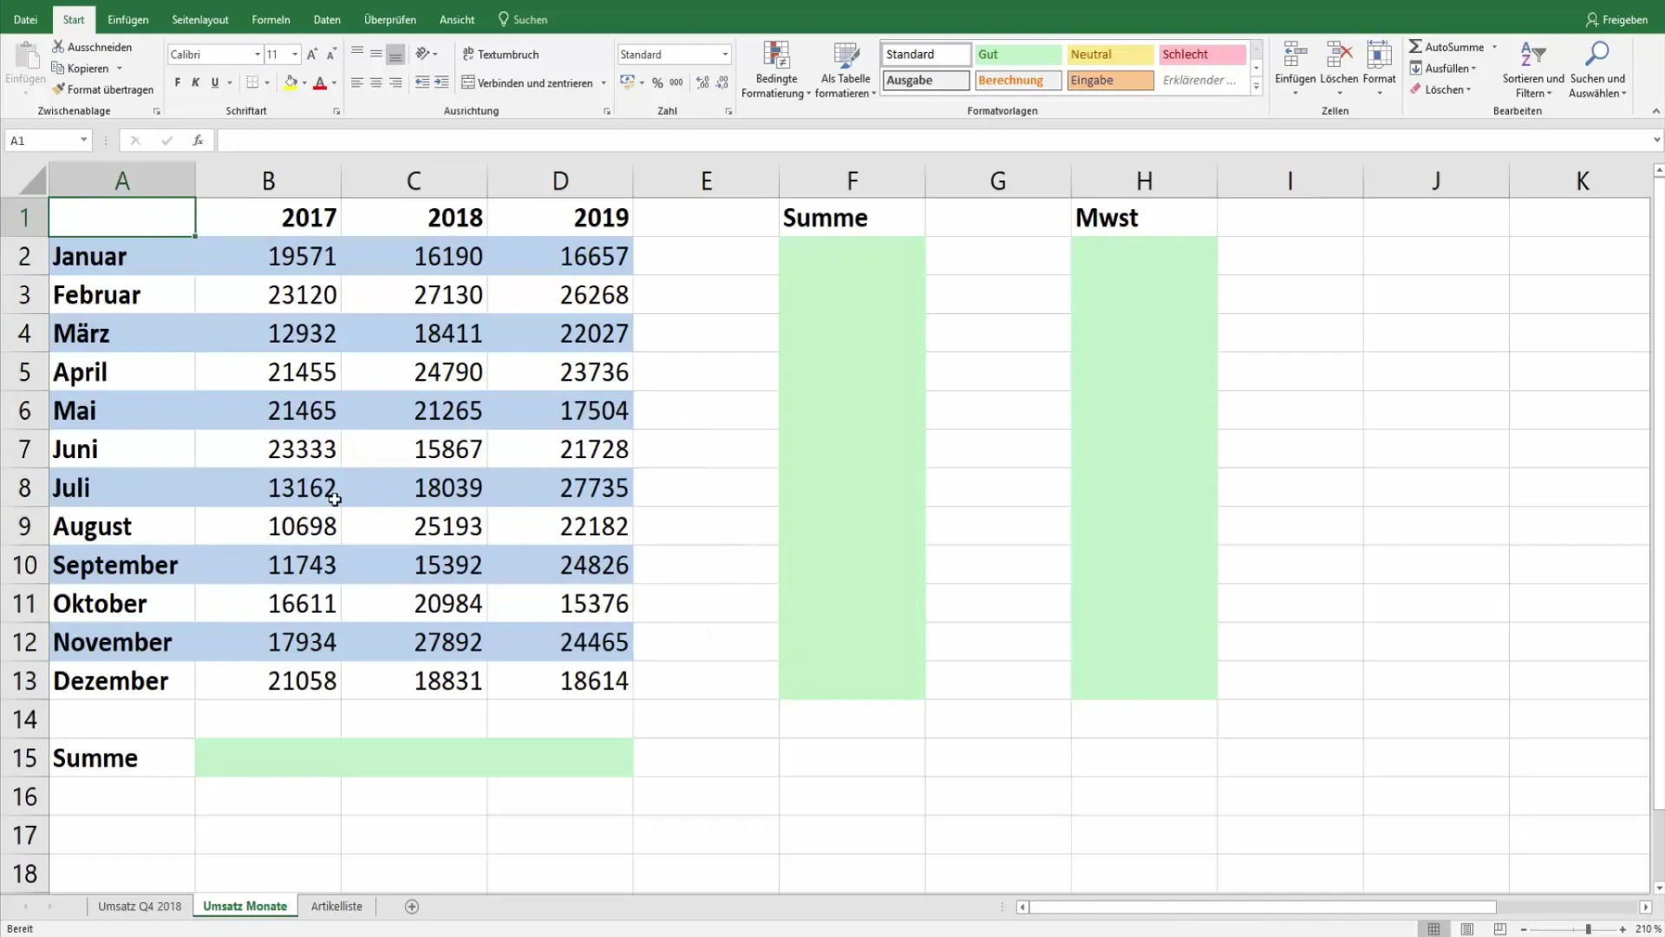The height and width of the screenshot is (937, 1665).
Task: Click the Überprüfen menu item
Action: pyautogui.click(x=390, y=19)
